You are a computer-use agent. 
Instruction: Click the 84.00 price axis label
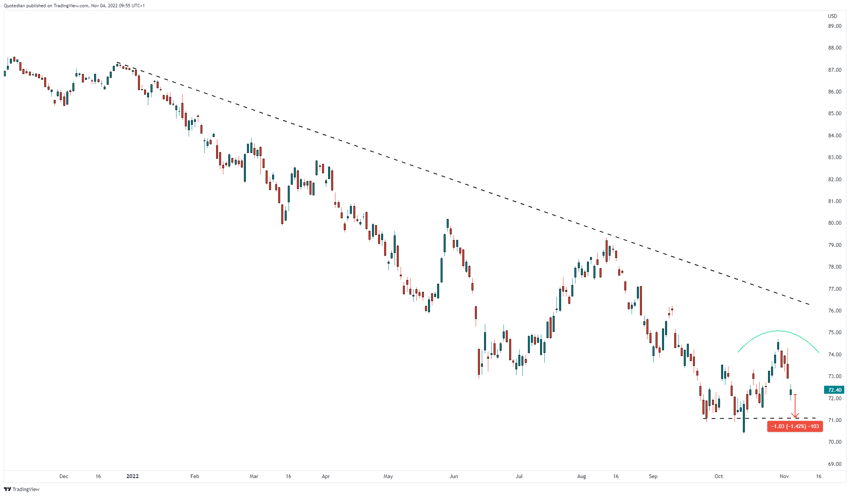pyautogui.click(x=834, y=135)
